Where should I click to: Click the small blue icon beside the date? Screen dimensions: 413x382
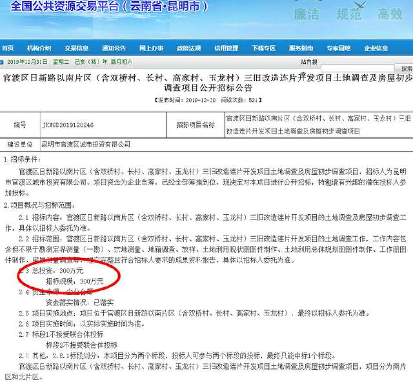tap(2, 62)
